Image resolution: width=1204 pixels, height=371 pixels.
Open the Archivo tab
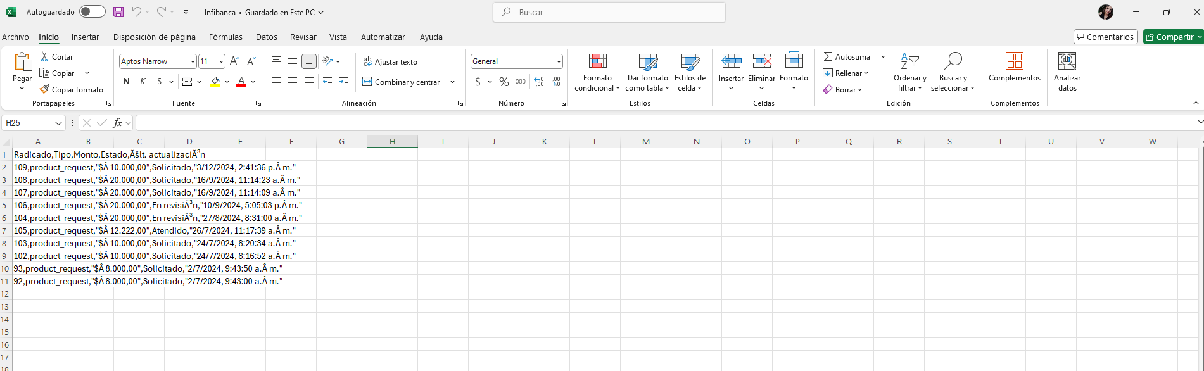pos(15,37)
